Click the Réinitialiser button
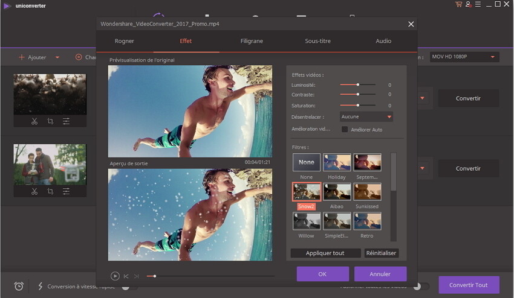 click(x=382, y=253)
